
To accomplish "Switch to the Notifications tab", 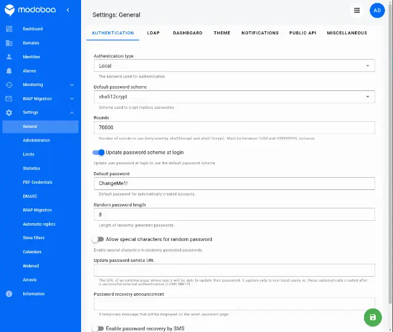I will [260, 33].
